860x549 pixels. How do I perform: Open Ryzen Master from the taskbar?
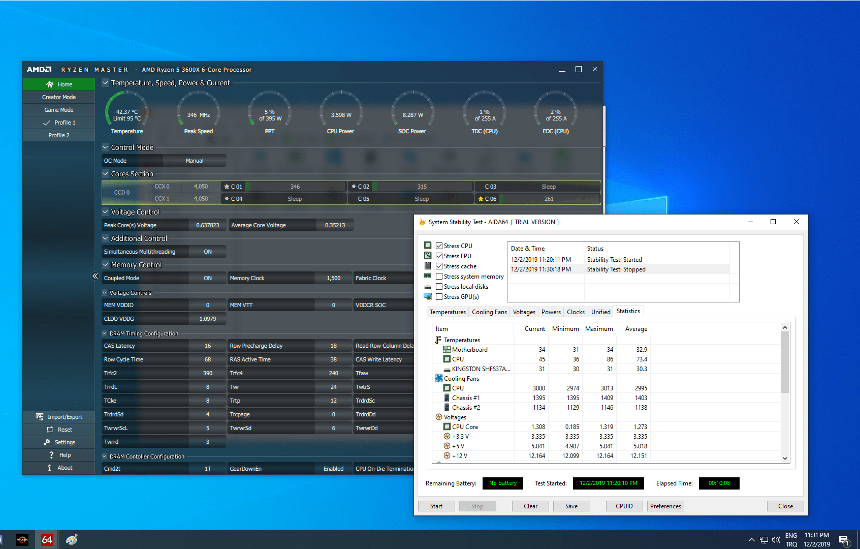coord(22,539)
